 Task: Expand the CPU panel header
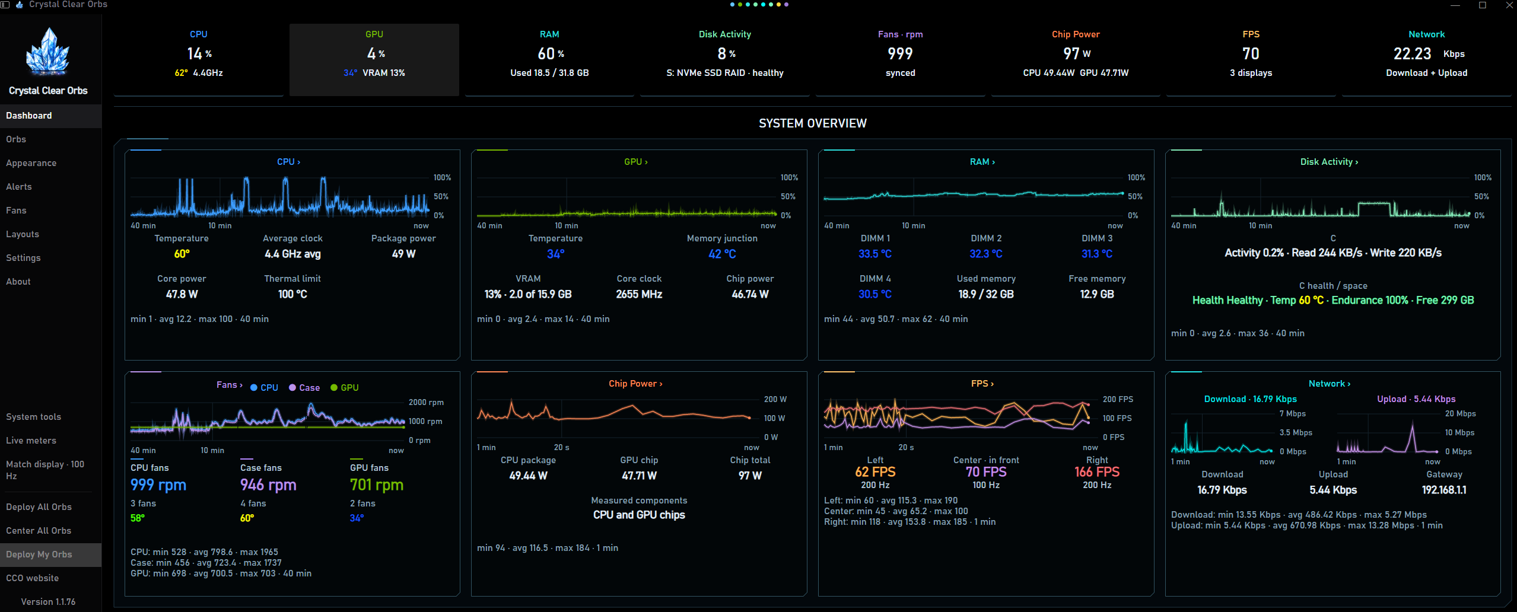tap(289, 162)
